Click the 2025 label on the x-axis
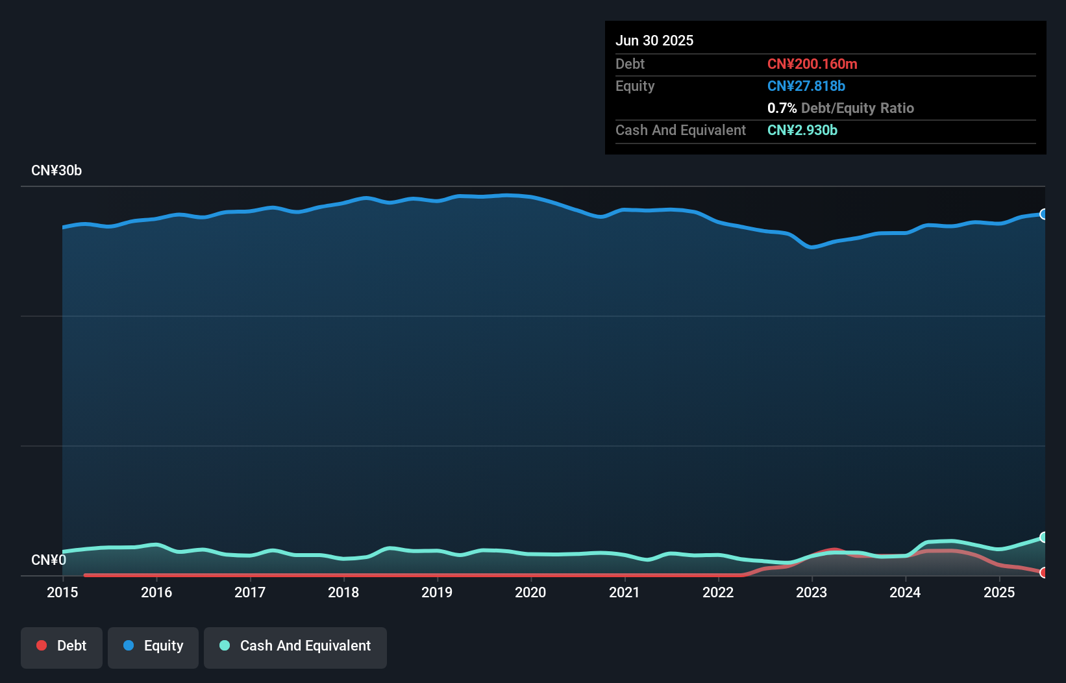 pos(998,592)
